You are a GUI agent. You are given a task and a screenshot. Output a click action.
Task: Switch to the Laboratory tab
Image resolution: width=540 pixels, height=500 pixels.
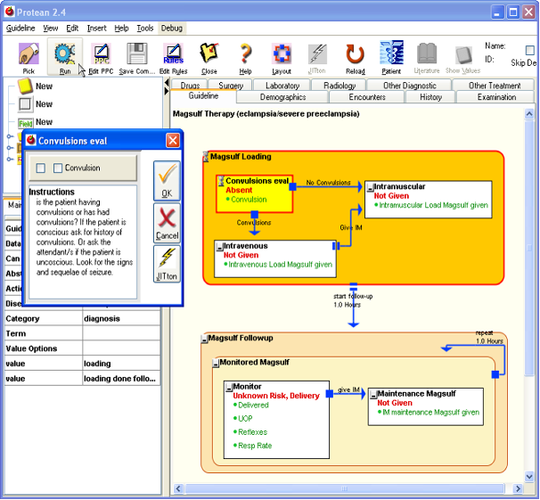[282, 86]
